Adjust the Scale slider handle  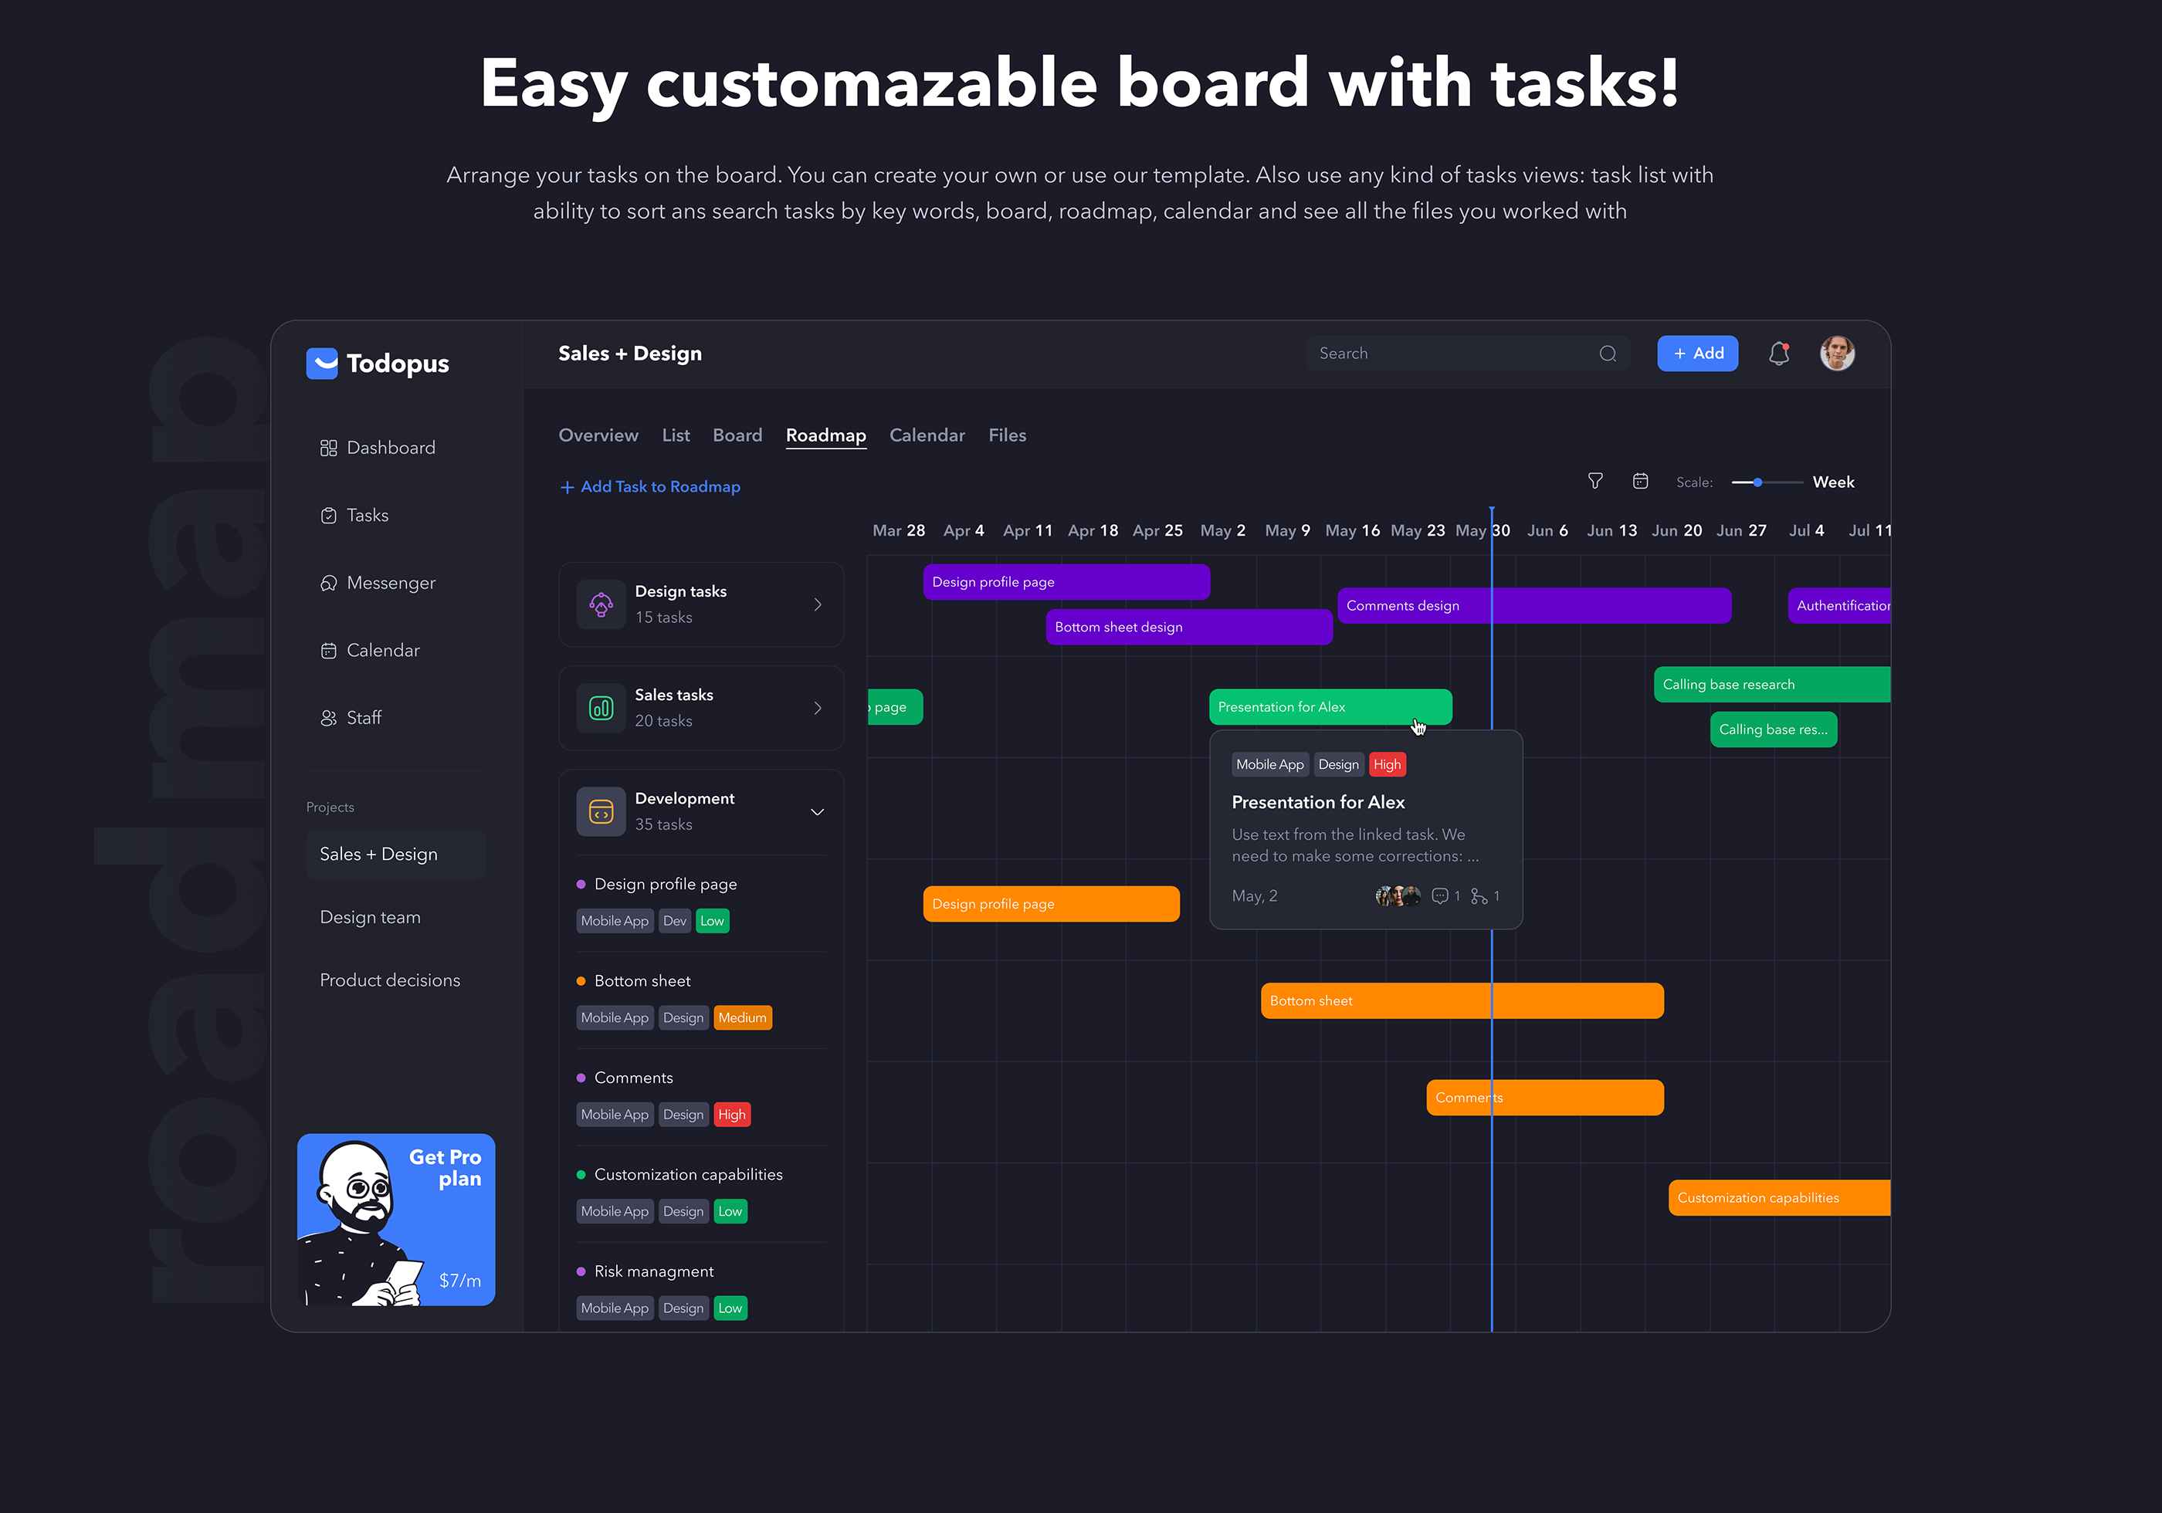coord(1757,482)
